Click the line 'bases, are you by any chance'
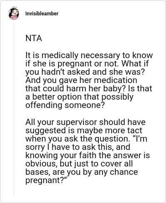 pos(82,172)
